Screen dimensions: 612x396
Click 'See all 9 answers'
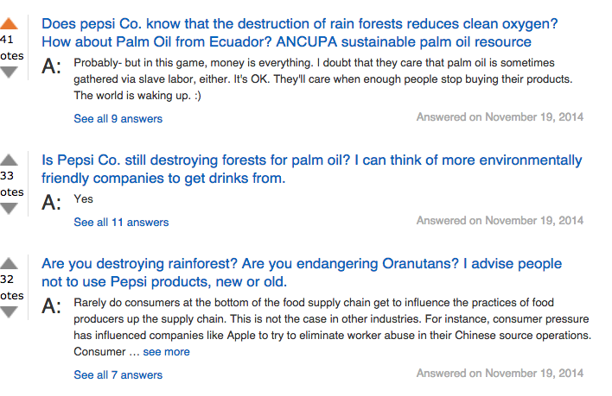point(118,118)
